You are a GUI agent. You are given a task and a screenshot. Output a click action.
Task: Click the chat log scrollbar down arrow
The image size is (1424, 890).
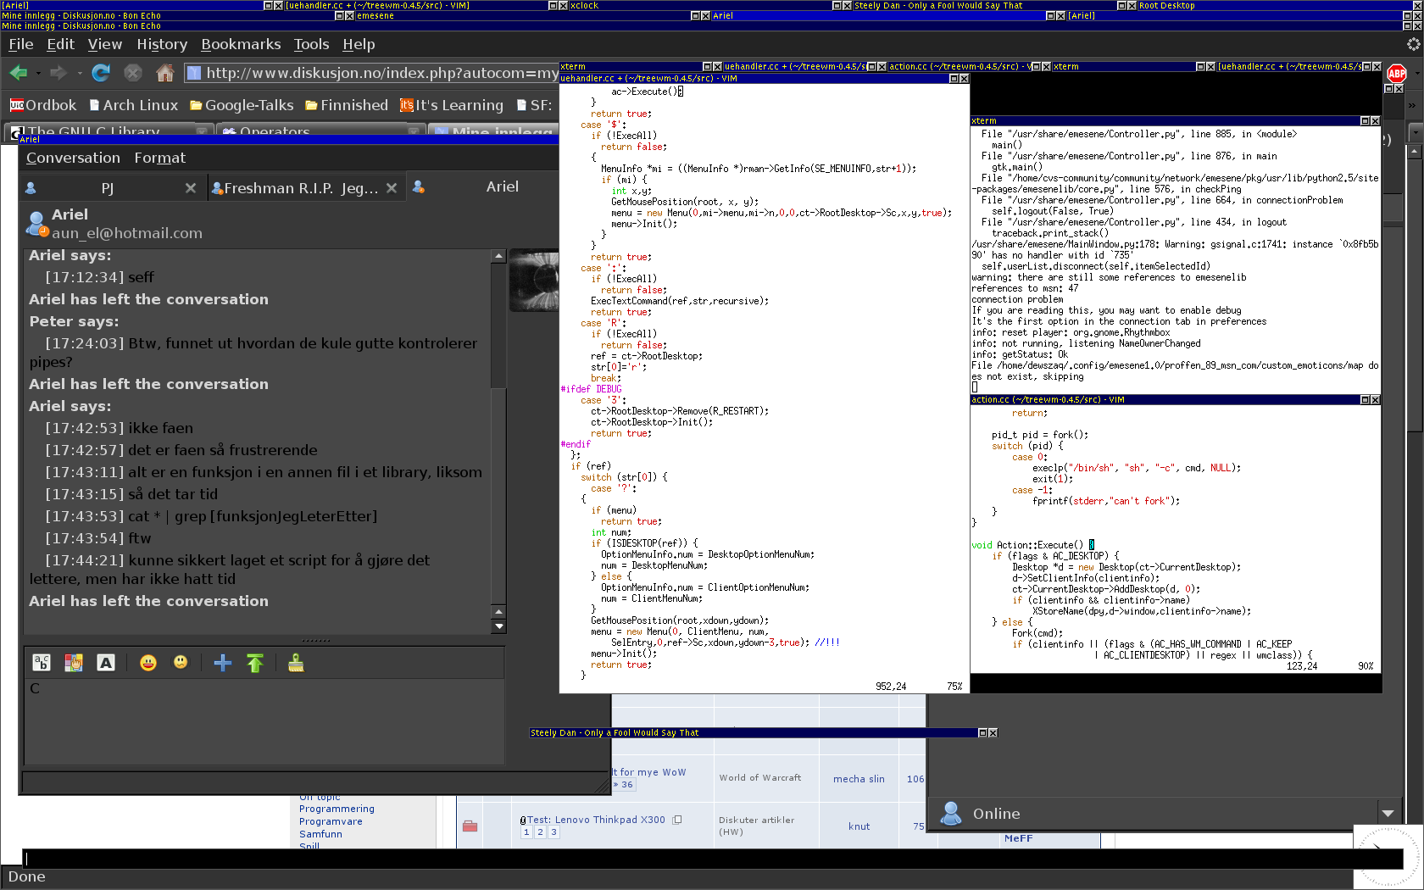(x=498, y=626)
